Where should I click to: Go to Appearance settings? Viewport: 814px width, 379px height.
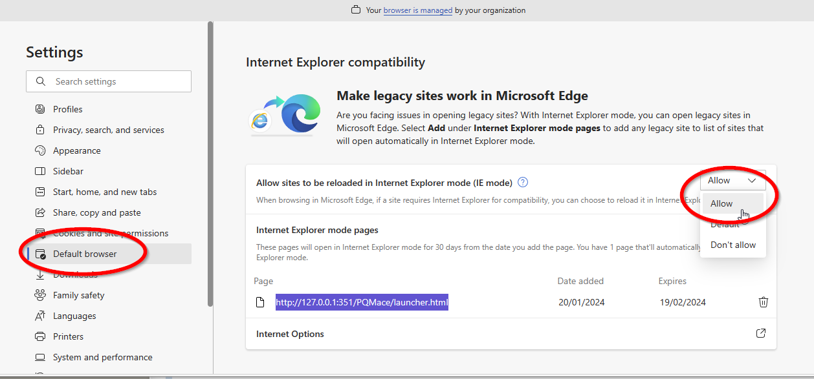(109, 150)
